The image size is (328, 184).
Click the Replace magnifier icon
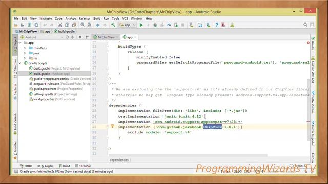[x=89, y=25]
